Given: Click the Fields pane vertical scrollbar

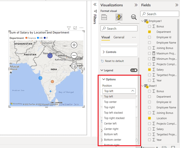Looking at the screenshot, I should click(x=178, y=80).
